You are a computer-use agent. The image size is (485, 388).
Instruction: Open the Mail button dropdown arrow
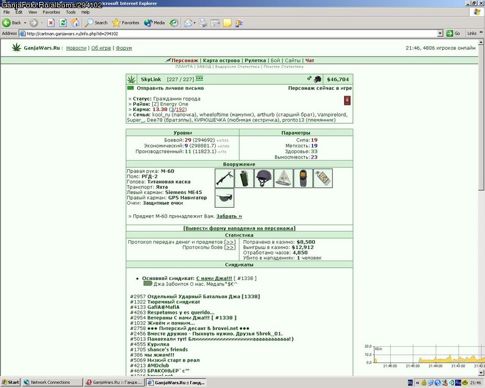(194, 23)
